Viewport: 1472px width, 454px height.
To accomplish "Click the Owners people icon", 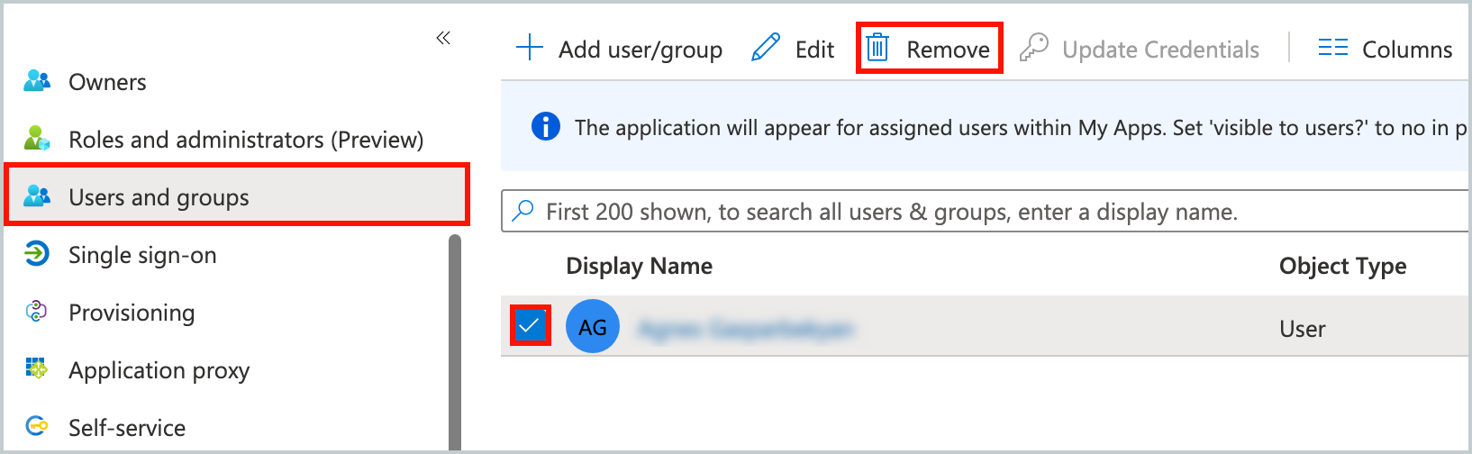I will tap(37, 81).
